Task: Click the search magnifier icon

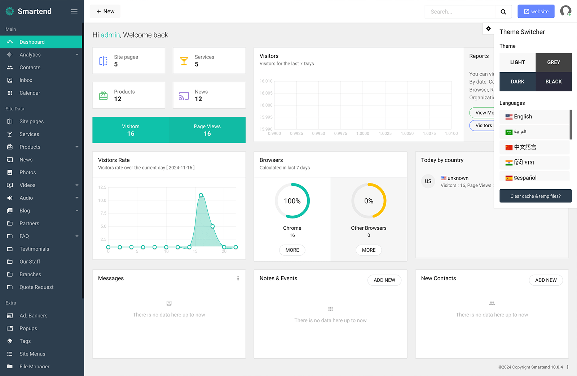Action: coord(503,12)
